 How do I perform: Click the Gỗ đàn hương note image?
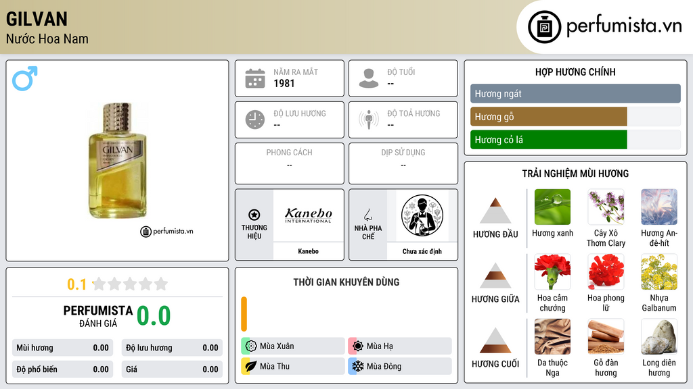(606, 336)
